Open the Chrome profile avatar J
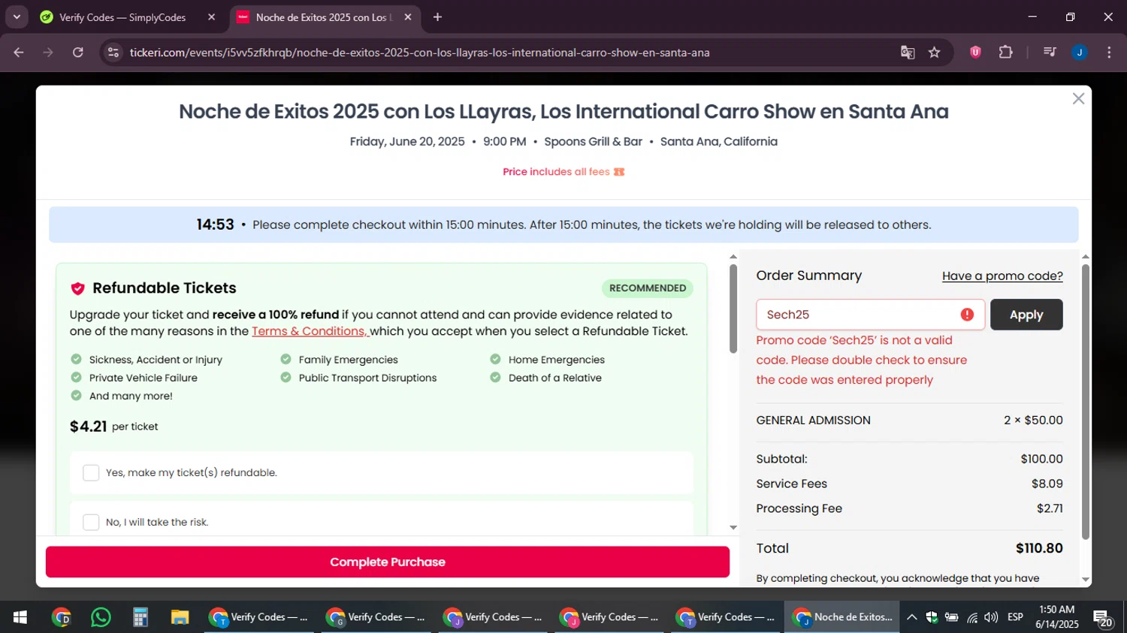1127x633 pixels. (x=1080, y=53)
